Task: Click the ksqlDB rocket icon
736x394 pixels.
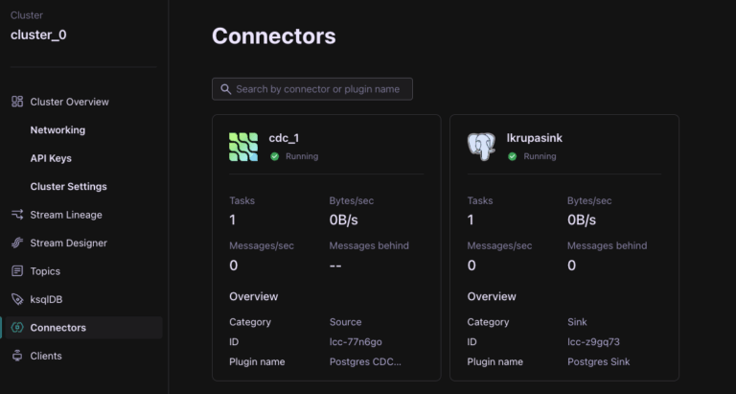Action: (17, 299)
